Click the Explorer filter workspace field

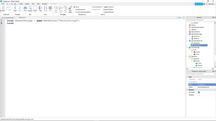point(200,20)
